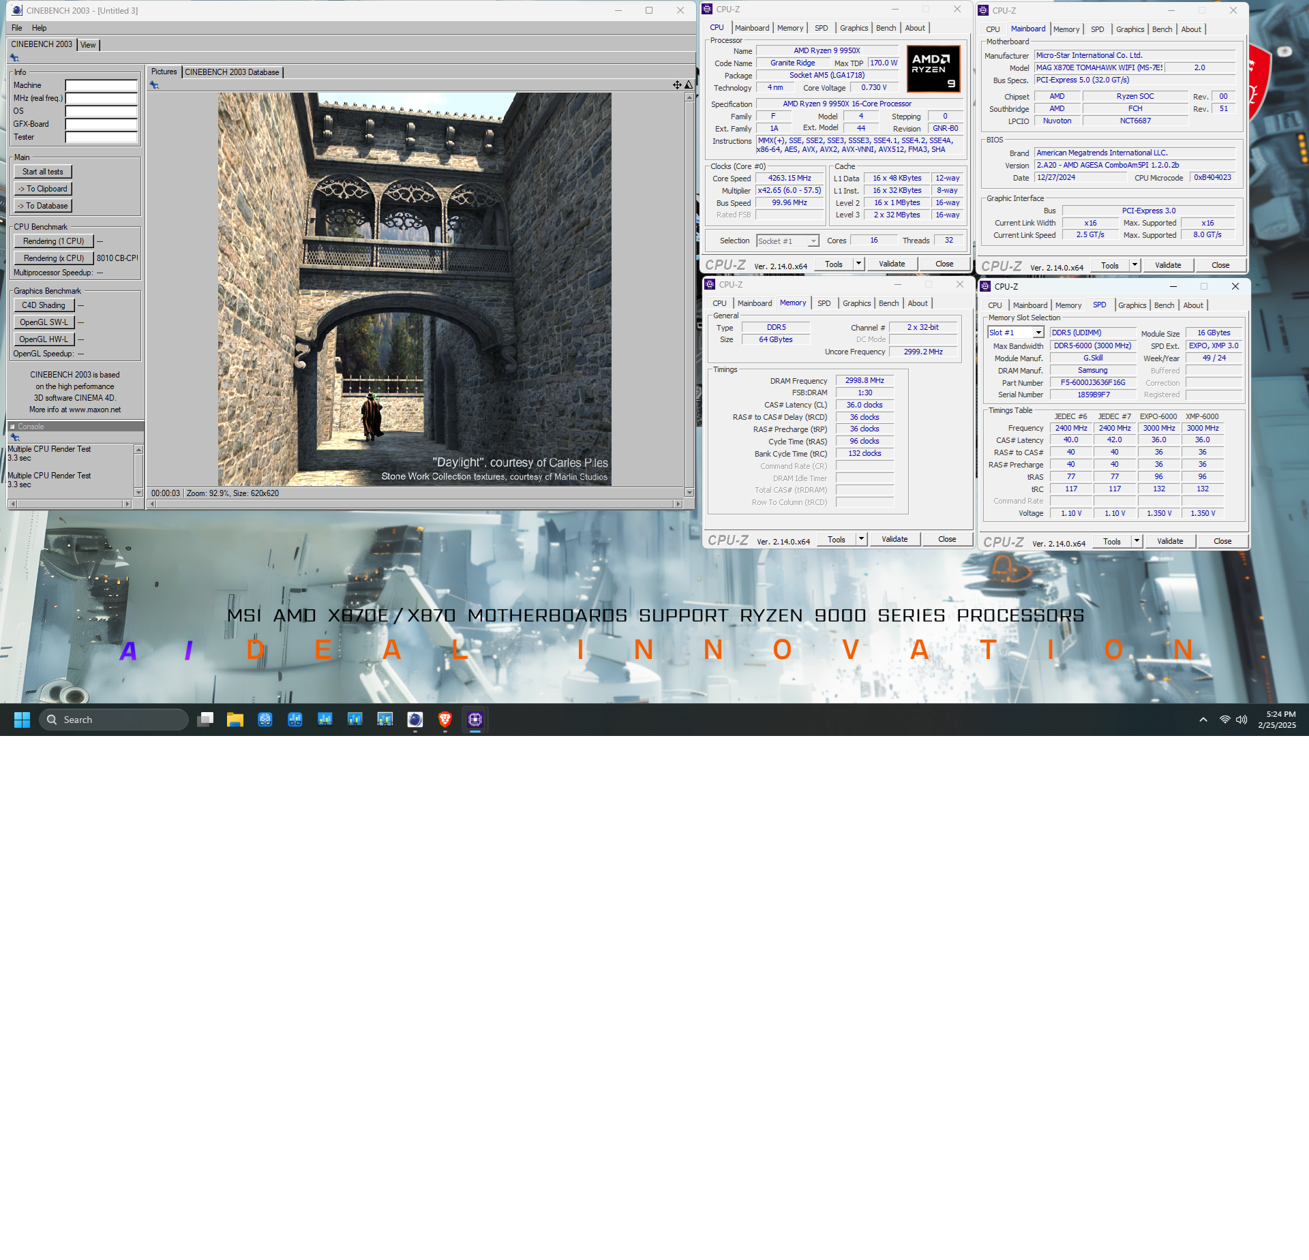Switch to the View tab in Cinebench
The width and height of the screenshot is (1309, 1260).
[x=88, y=45]
